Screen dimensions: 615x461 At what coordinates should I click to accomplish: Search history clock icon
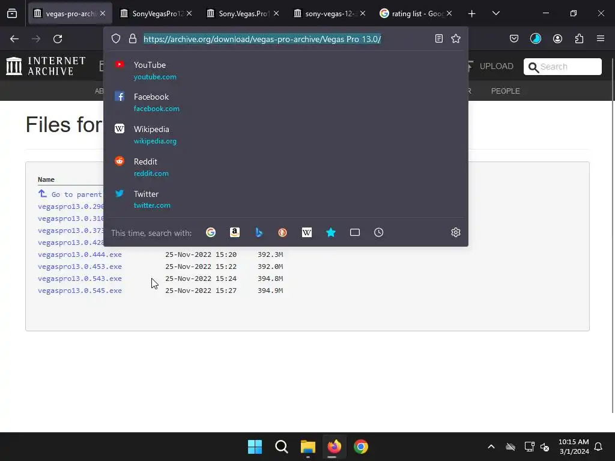pos(378,232)
